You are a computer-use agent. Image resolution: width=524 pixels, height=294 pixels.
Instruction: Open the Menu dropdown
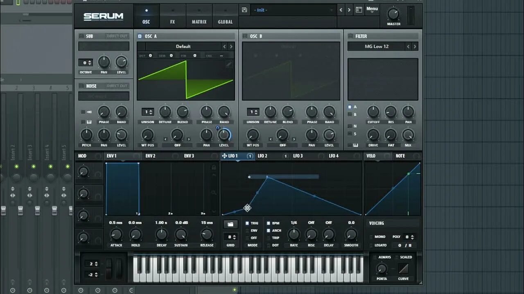[x=372, y=9]
